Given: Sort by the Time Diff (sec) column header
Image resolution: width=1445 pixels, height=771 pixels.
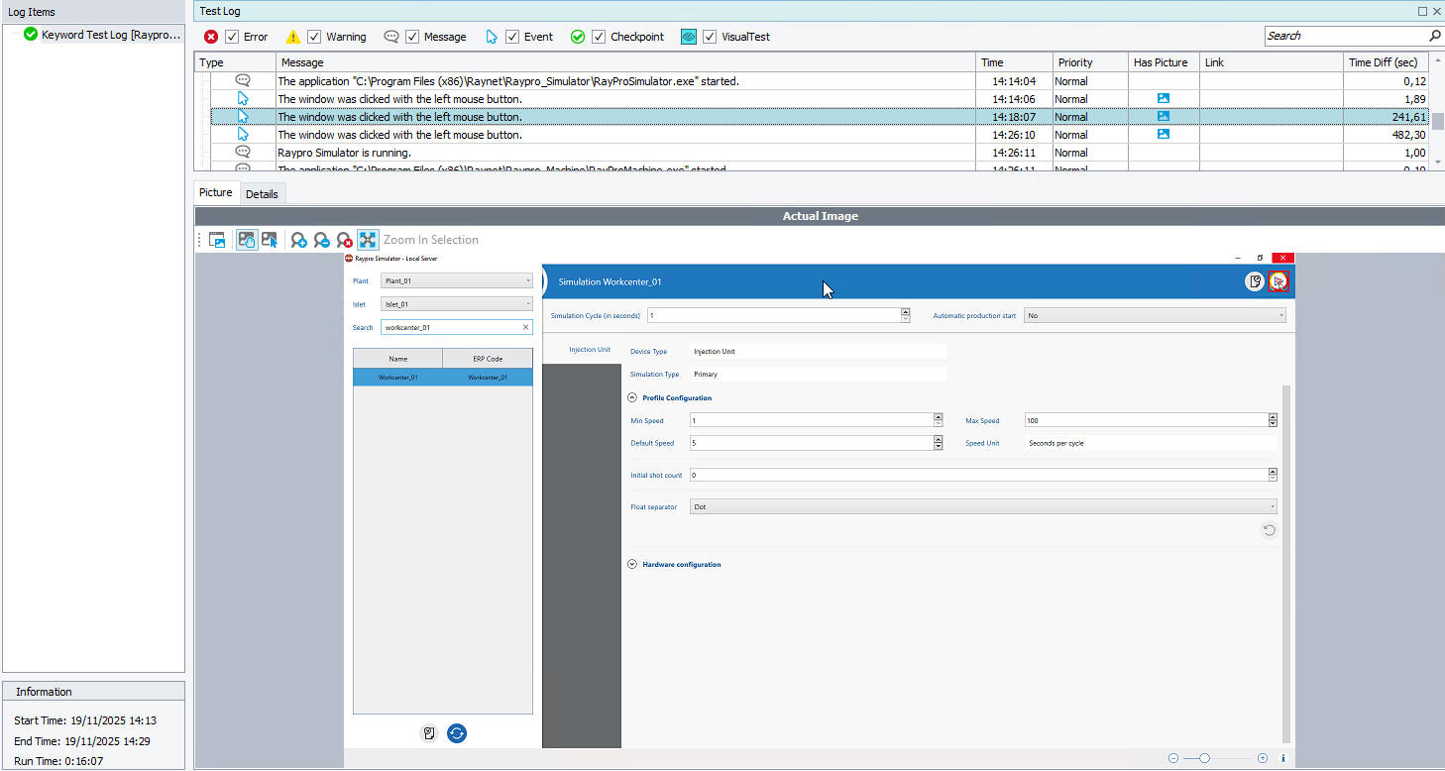Looking at the screenshot, I should tap(1383, 62).
